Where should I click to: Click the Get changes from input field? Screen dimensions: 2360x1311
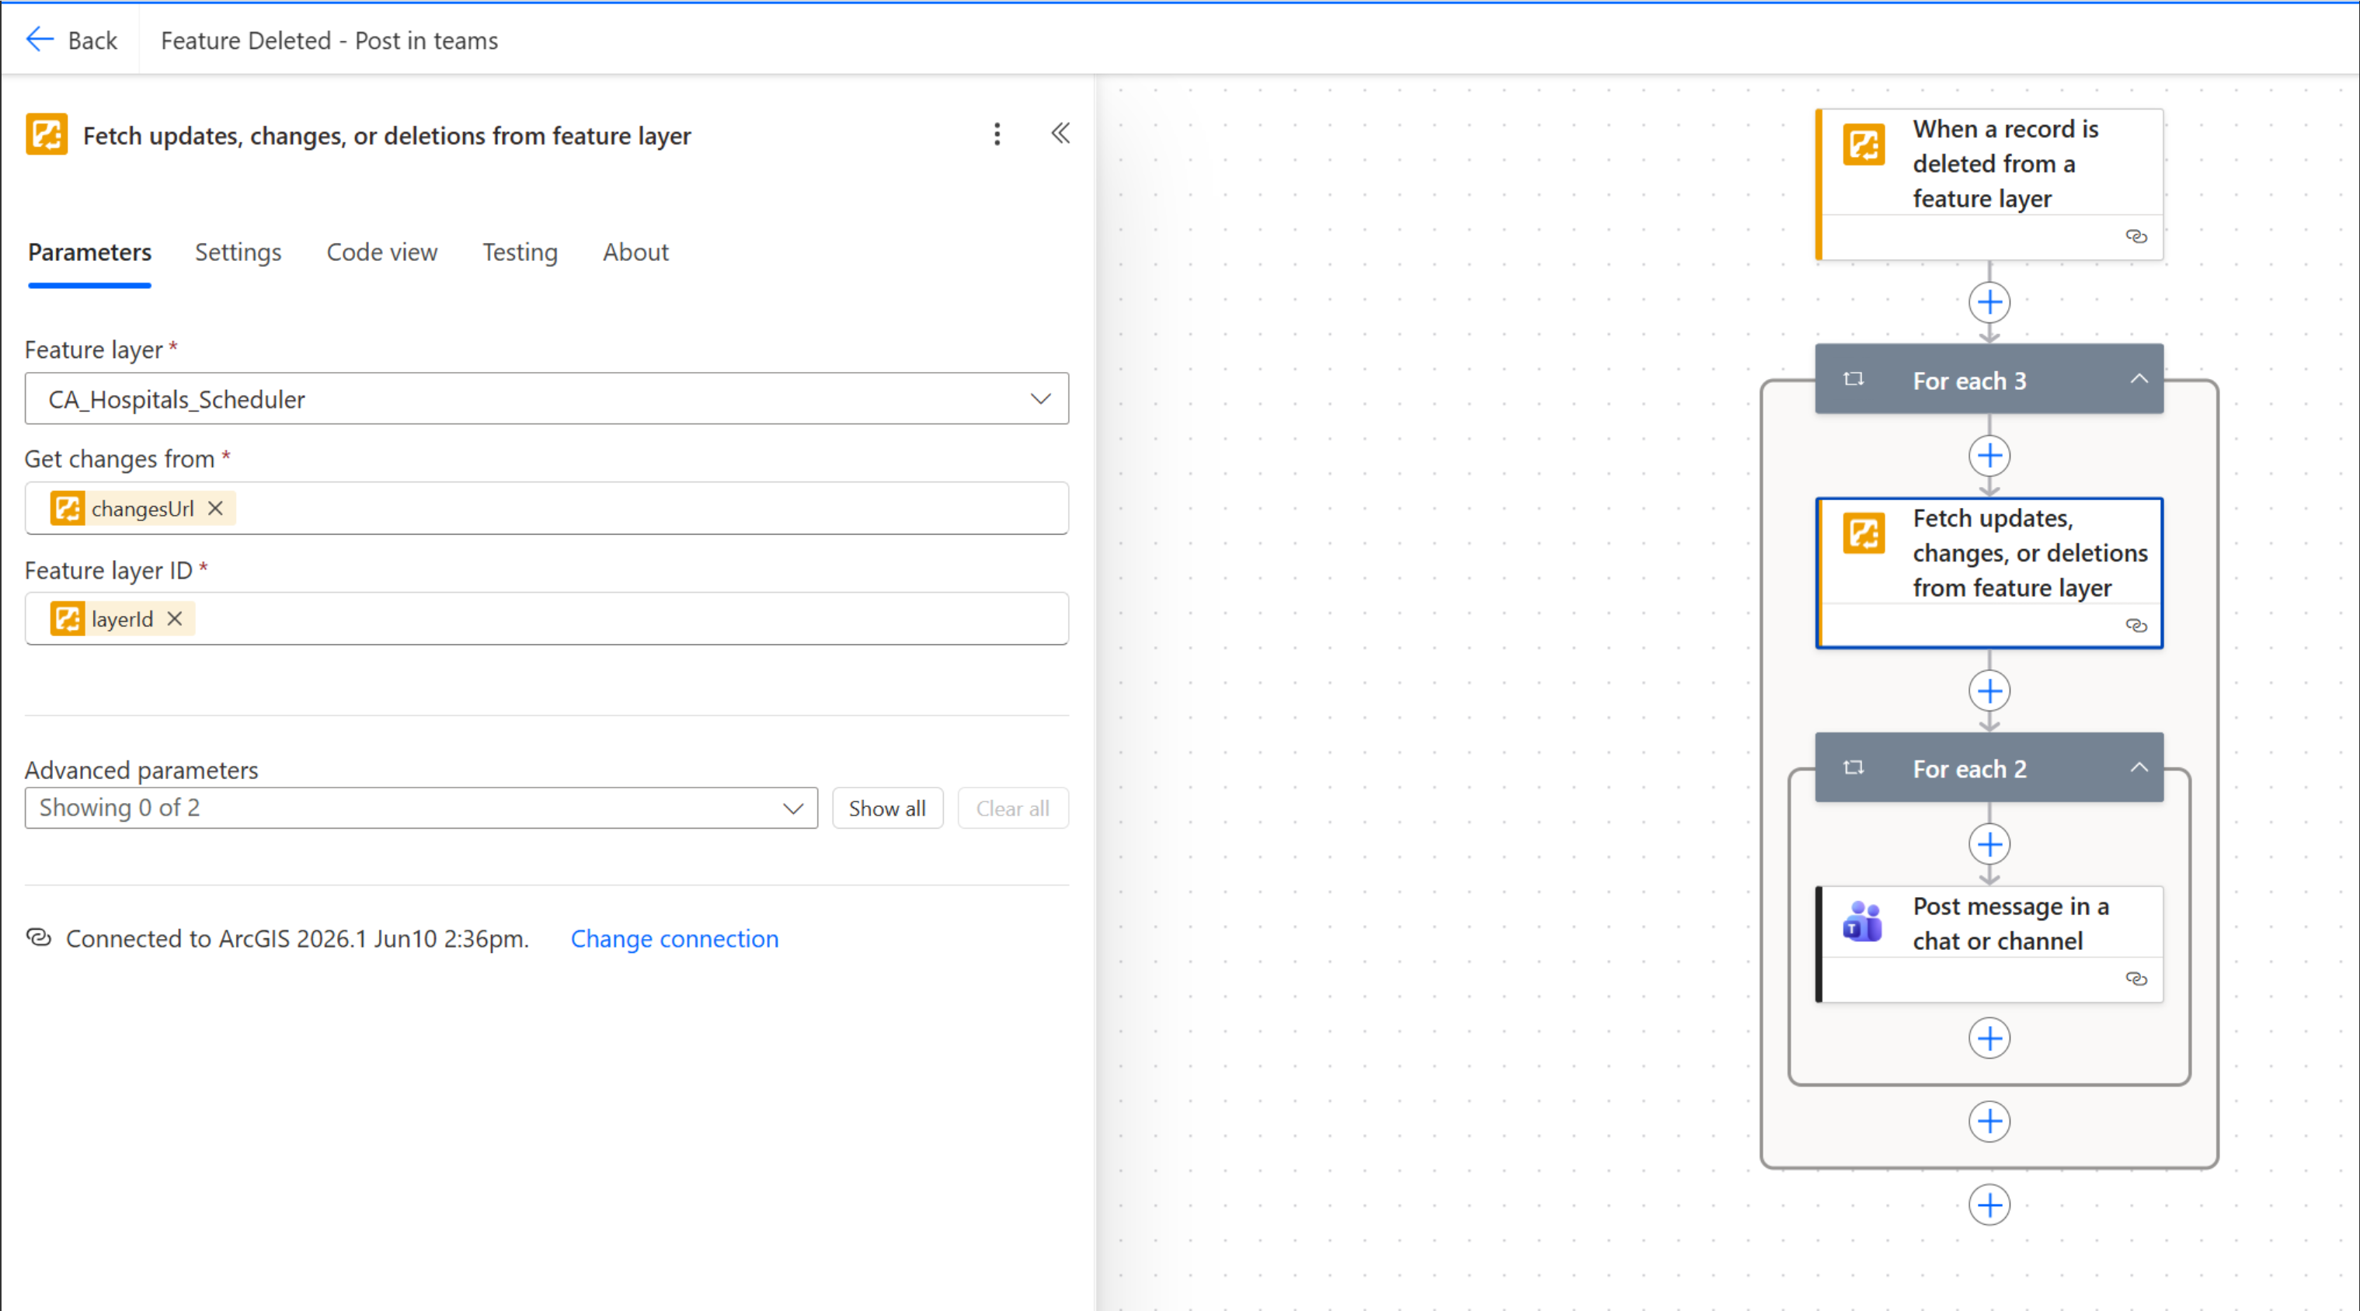tap(546, 509)
